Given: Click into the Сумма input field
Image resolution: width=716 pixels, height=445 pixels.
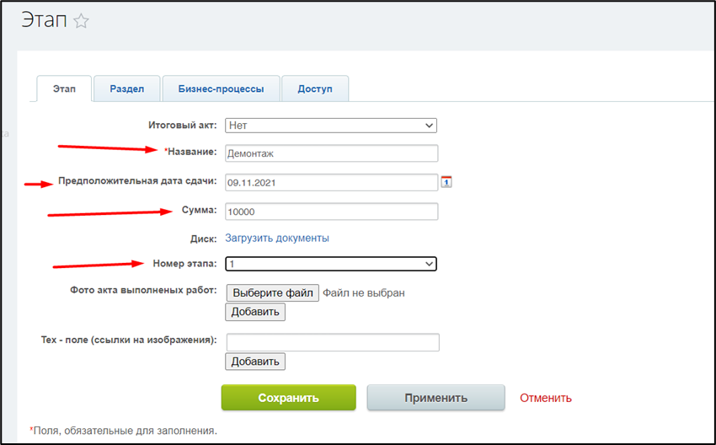Looking at the screenshot, I should (331, 212).
